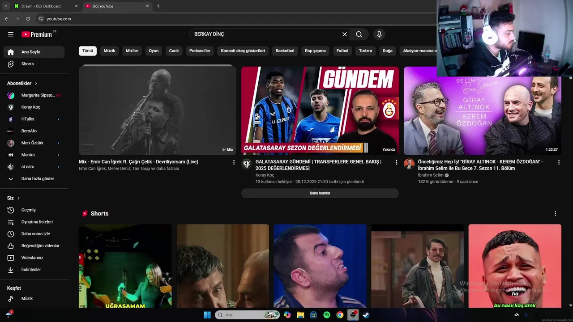Click the YouTube Premium logo
The height and width of the screenshot is (322, 573).
point(37,34)
